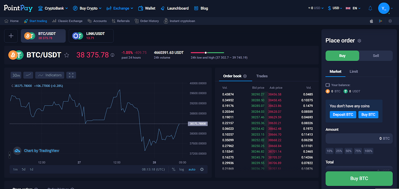
Task: Click bid price 38290.27
Action: click(x=258, y=94)
